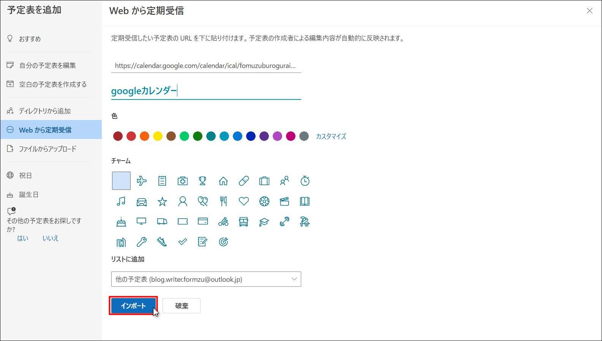Select the single person charm icon
Viewport: 602px width, 341px height.
click(x=183, y=201)
